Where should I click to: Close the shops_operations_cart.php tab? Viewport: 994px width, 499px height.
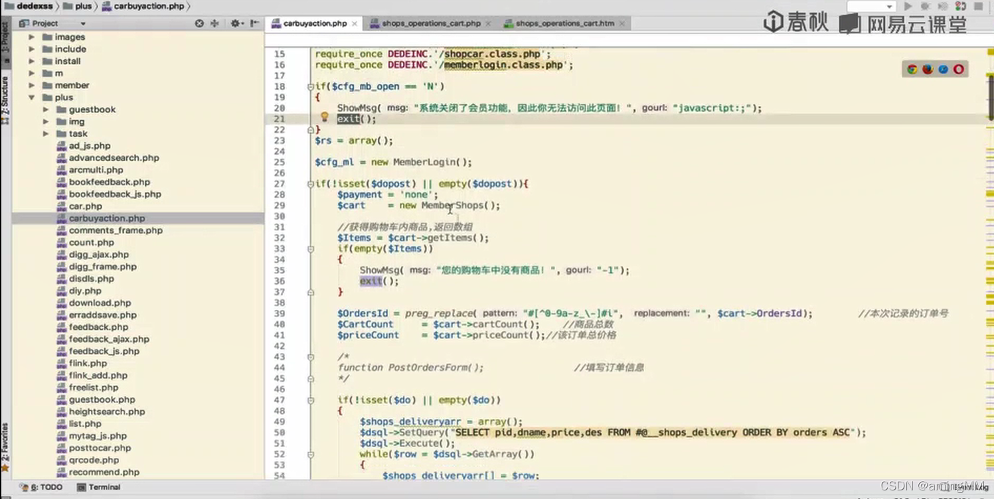coord(488,23)
